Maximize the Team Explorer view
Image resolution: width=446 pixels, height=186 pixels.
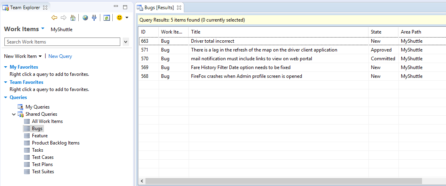pyautogui.click(x=125, y=7)
